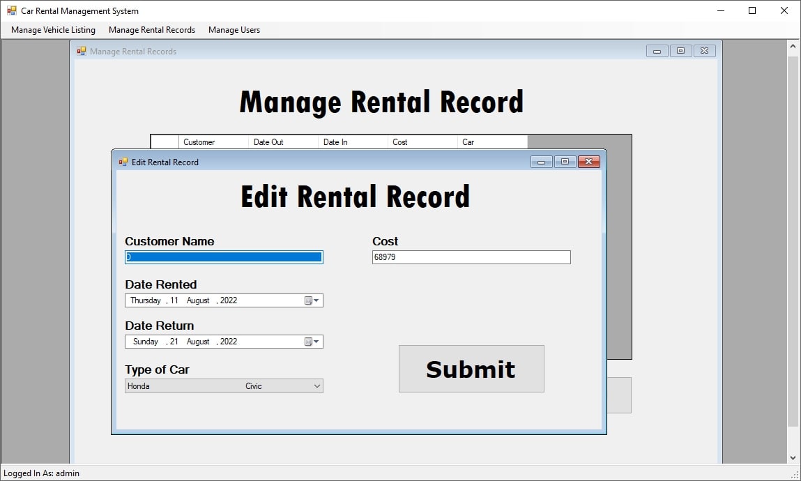Click the main window vertical scrollbar thumb
Screen dimensions: 801x481
point(793,241)
